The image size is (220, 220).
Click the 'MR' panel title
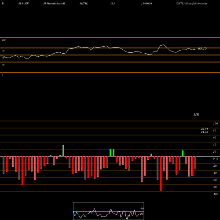[x=196, y=114]
